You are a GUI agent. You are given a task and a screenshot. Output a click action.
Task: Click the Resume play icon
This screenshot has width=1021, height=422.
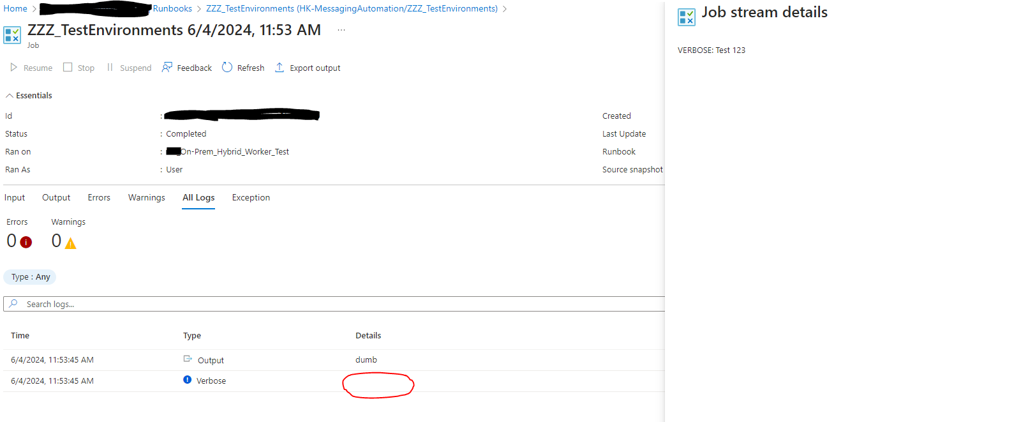pos(13,67)
